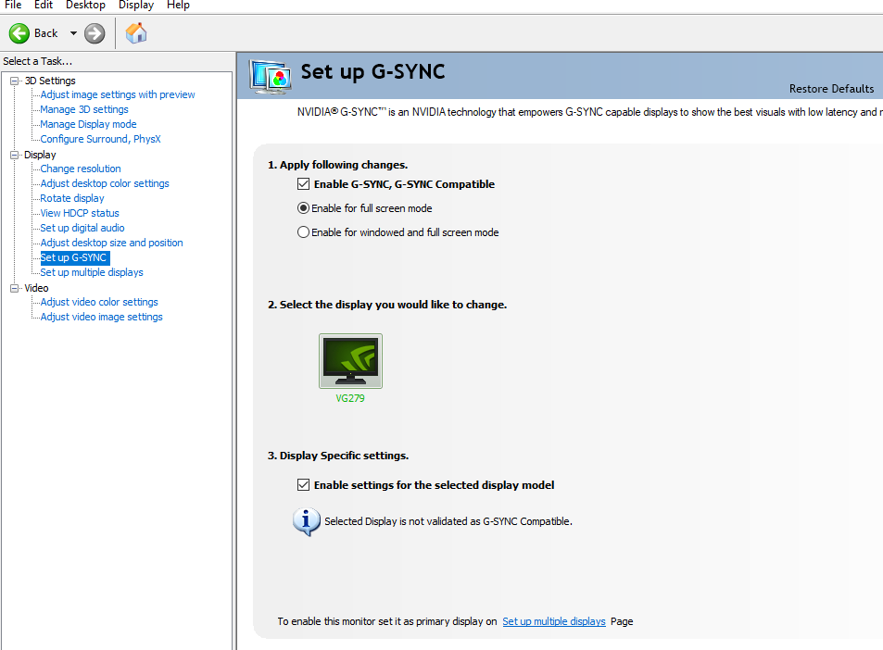Collapse the Video tree node
The width and height of the screenshot is (883, 650).
(15, 288)
